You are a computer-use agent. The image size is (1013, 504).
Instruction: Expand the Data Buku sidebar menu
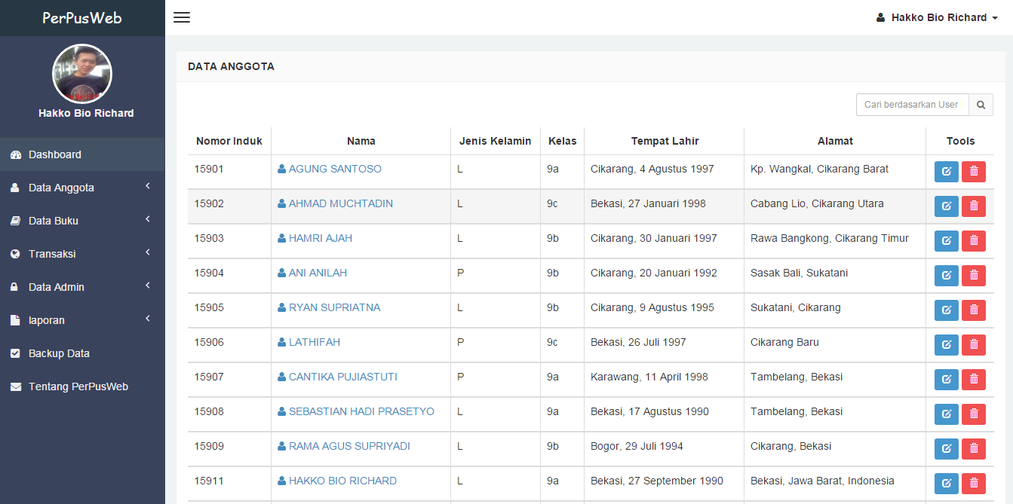[x=82, y=221]
